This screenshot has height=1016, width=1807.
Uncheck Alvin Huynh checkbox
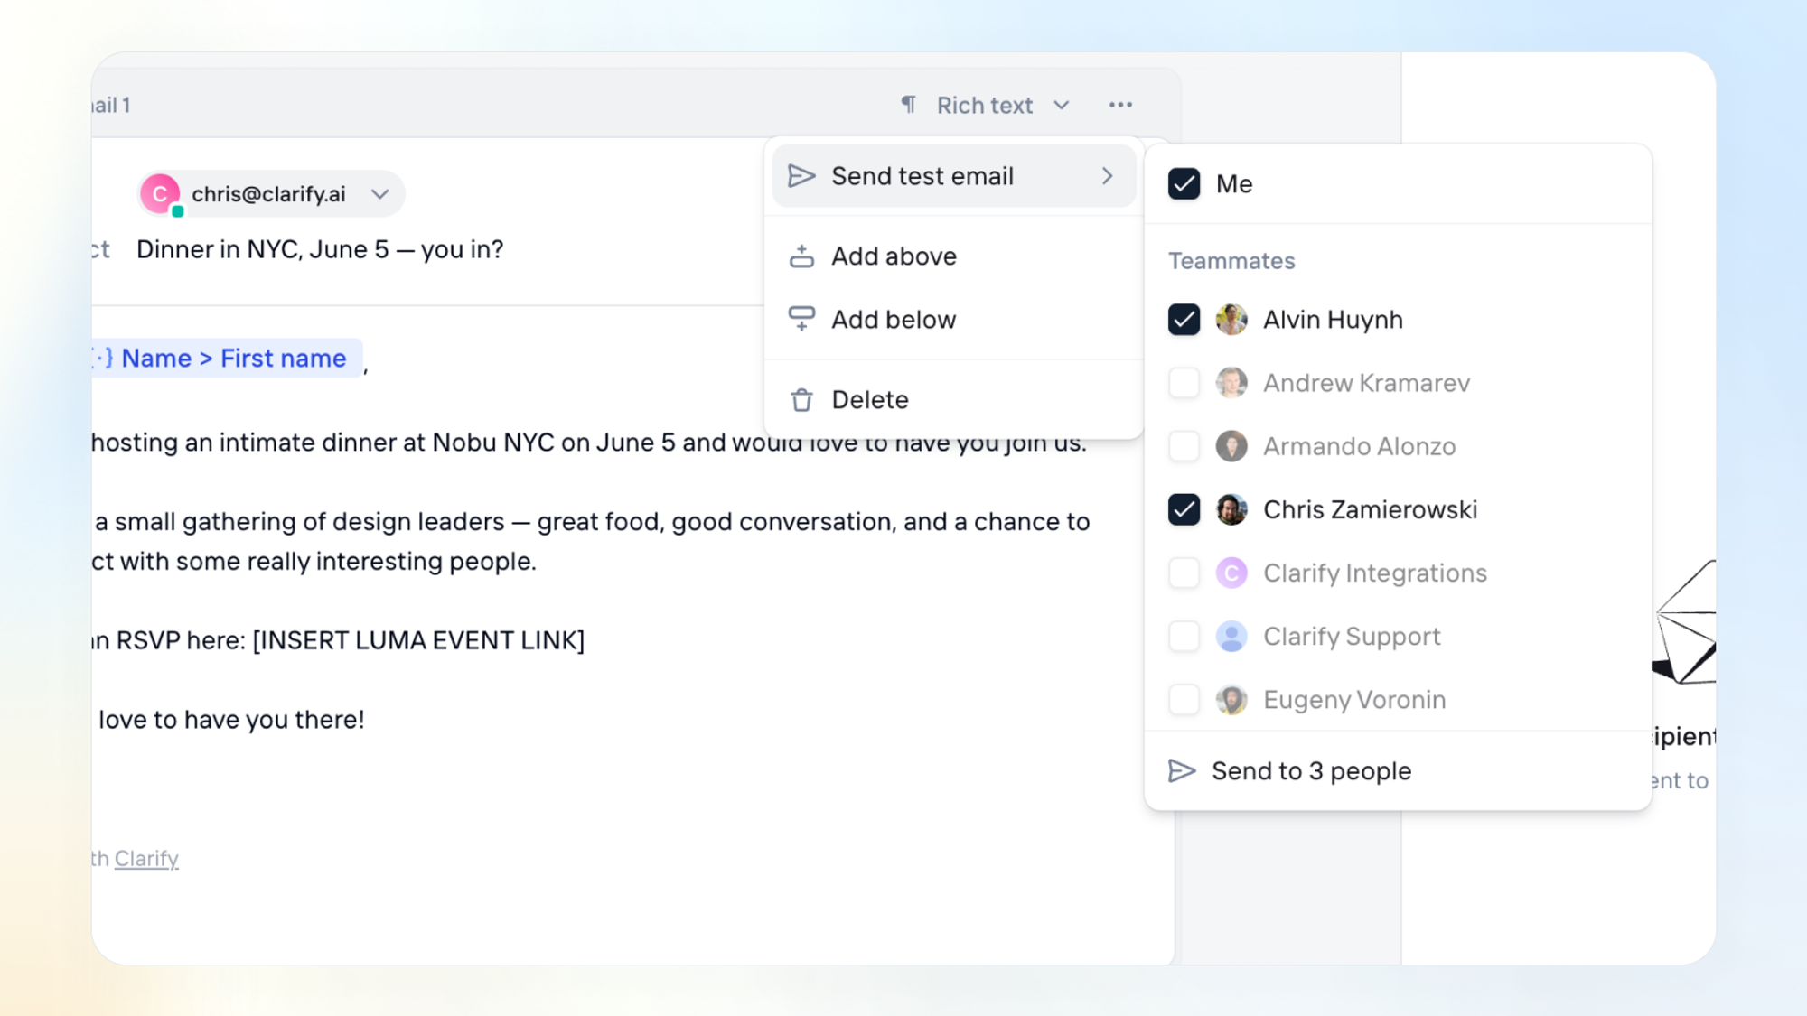[x=1184, y=320]
